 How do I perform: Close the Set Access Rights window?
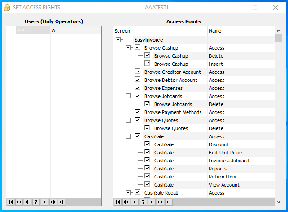tap(275, 8)
